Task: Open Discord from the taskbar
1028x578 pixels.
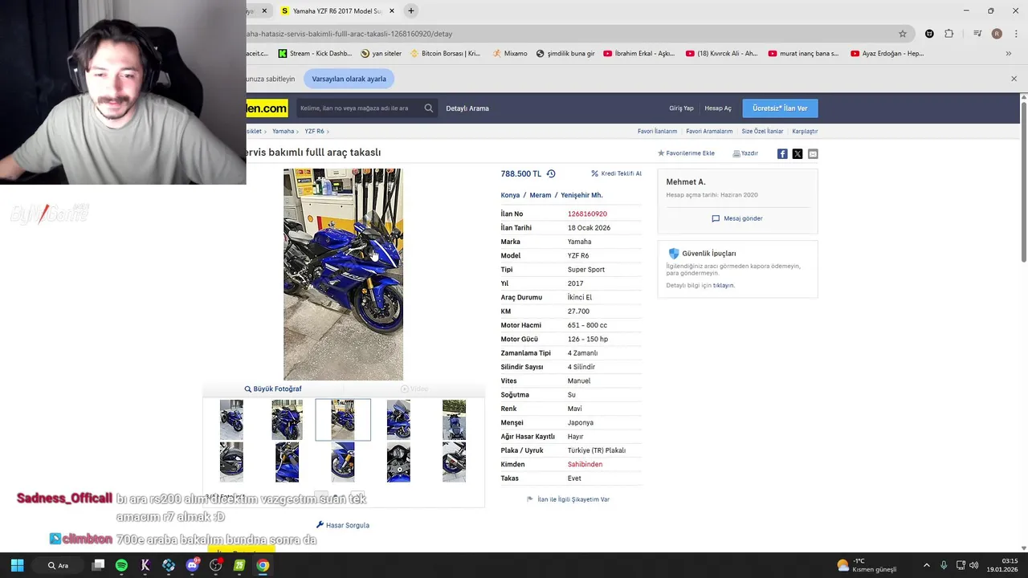Action: [192, 565]
